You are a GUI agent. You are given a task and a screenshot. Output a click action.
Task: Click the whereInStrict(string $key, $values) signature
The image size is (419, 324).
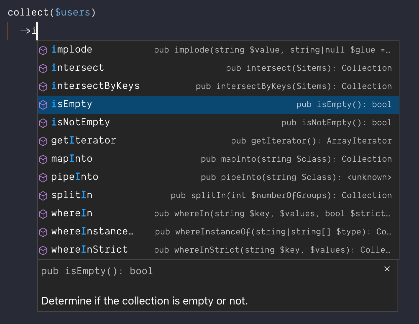pos(272,250)
